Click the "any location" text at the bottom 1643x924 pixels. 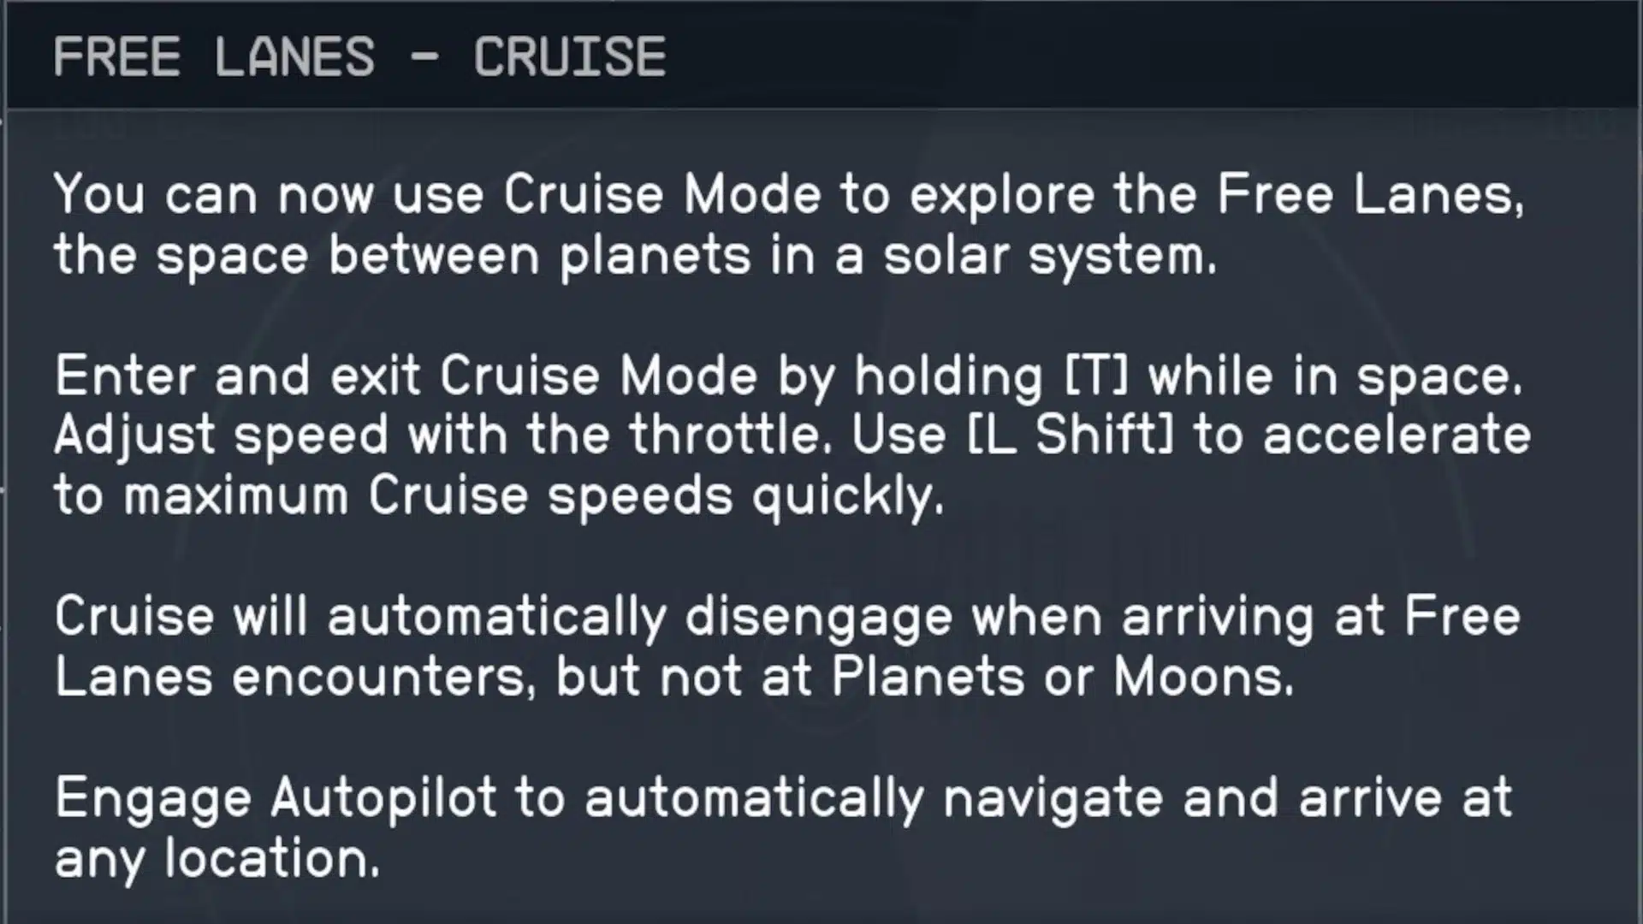coord(216,858)
